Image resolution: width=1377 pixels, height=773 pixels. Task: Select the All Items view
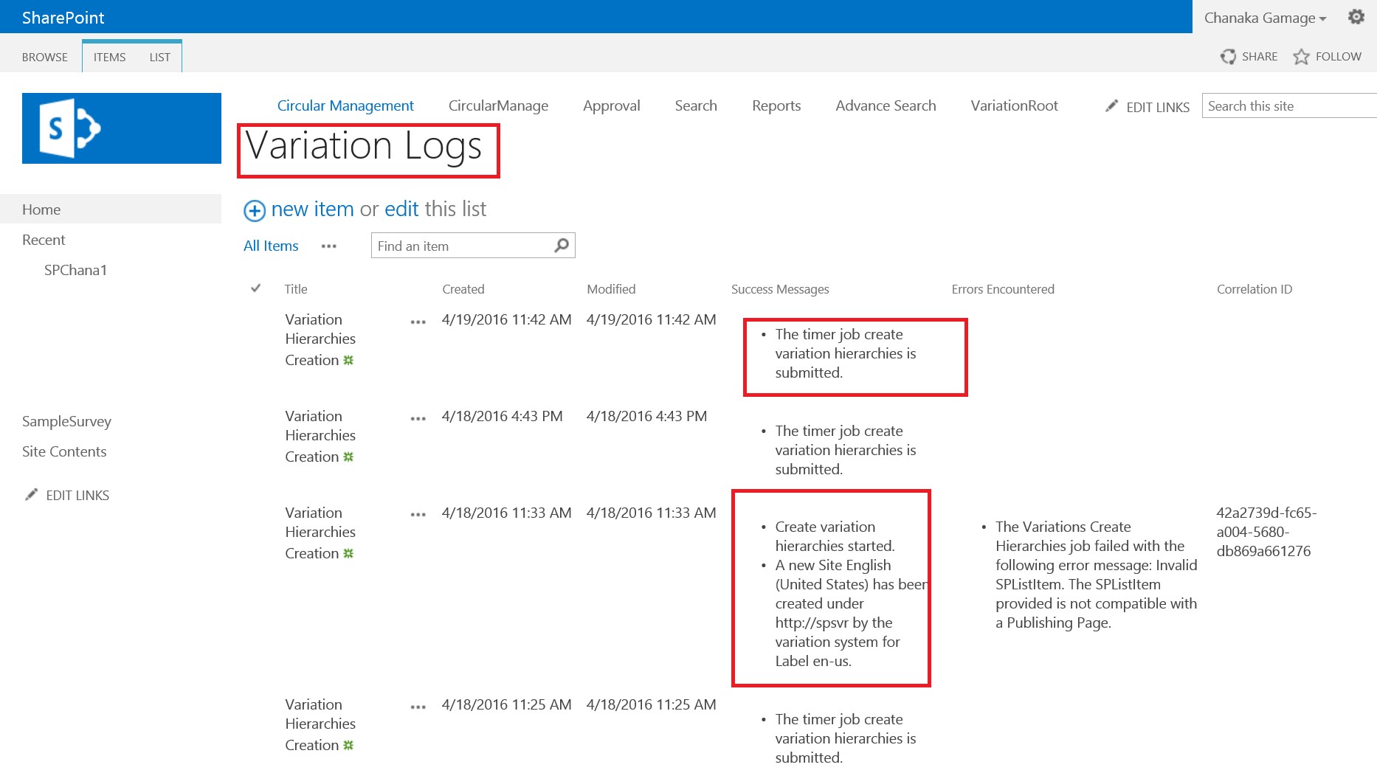271,246
